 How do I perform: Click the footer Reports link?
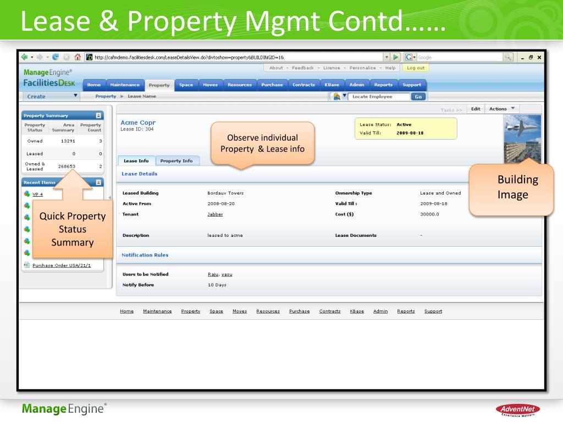[x=406, y=311]
